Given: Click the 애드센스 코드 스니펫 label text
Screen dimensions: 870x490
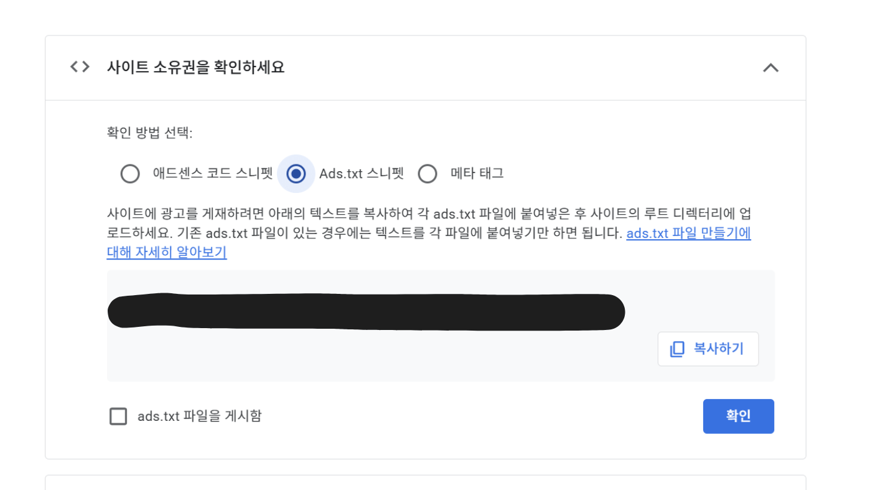Looking at the screenshot, I should [213, 174].
